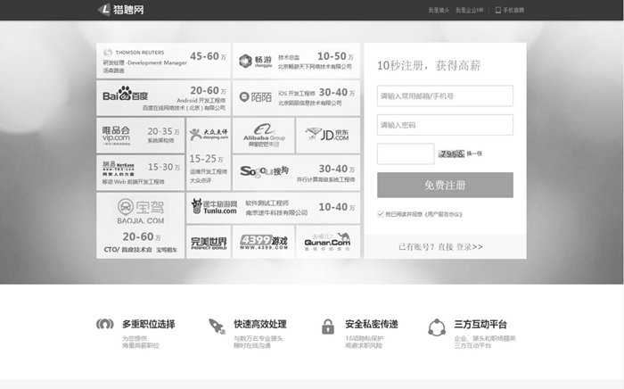Image resolution: width=624 pixels, height=389 pixels.
Task: Click the 快速高效处理 rocket icon
Action: pos(217,326)
